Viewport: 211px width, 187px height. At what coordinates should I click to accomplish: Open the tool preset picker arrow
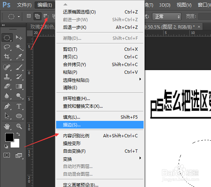coord(19,16)
